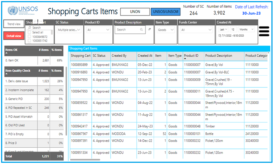The height and width of the screenshot is (165, 274).
Task: Click the eraser clear-selection icon
Action: click(150, 29)
